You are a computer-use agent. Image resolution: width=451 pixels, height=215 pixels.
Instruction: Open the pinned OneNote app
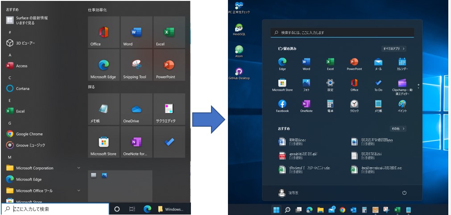point(306,106)
